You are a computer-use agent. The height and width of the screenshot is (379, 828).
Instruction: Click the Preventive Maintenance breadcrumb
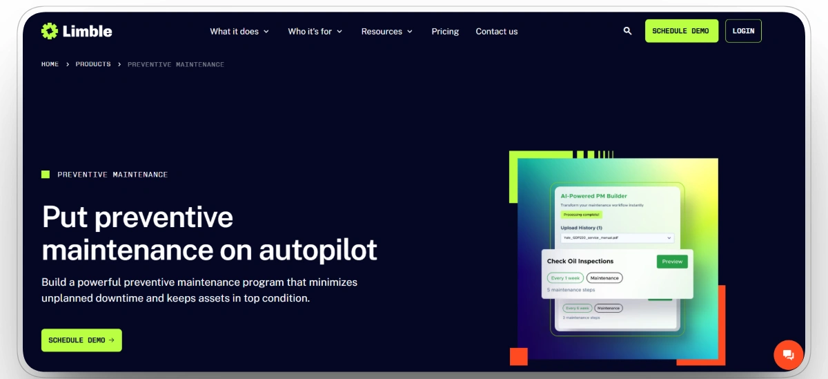pos(176,64)
